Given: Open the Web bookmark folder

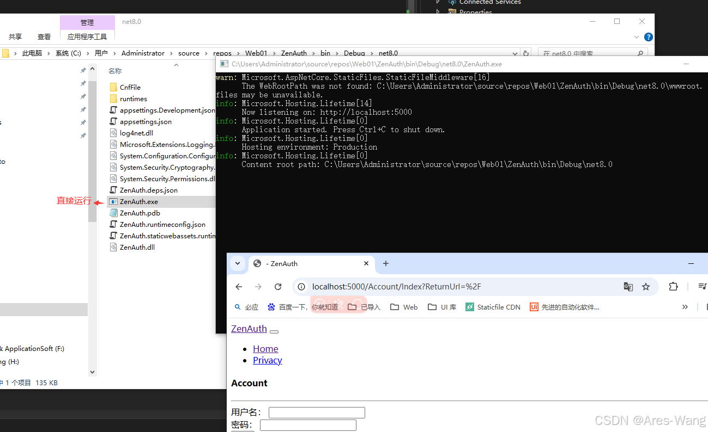Looking at the screenshot, I should (404, 307).
